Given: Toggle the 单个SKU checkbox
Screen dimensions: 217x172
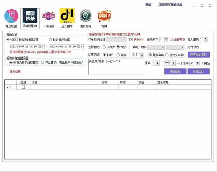Looking at the screenshot, I should 130,40.
